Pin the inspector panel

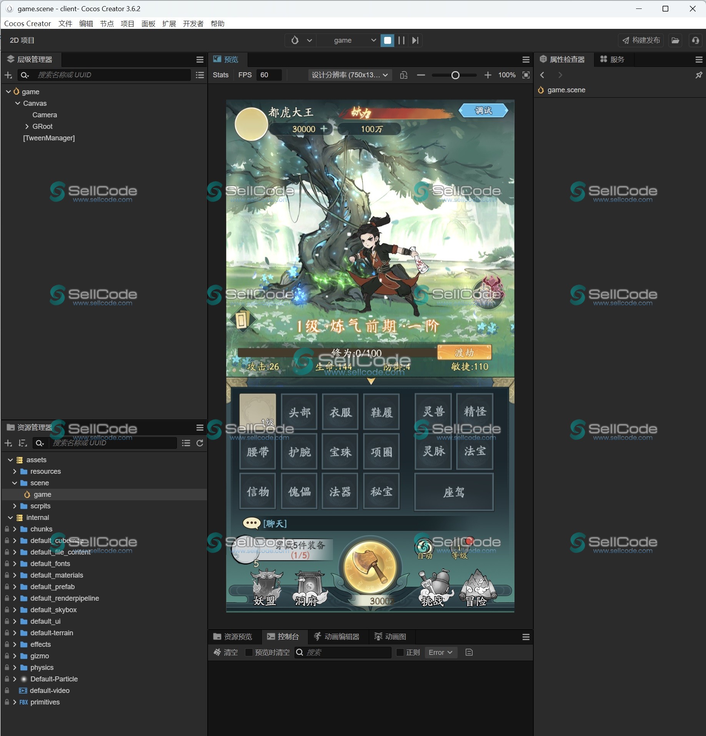[x=699, y=75]
